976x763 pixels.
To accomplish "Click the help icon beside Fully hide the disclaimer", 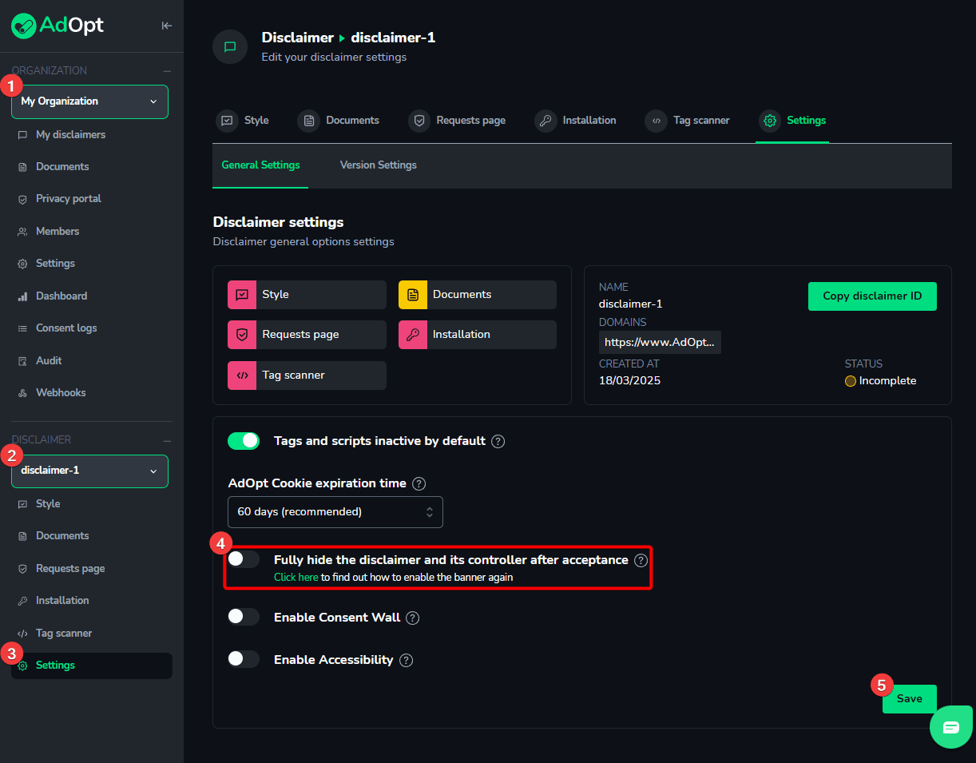I will pos(641,560).
